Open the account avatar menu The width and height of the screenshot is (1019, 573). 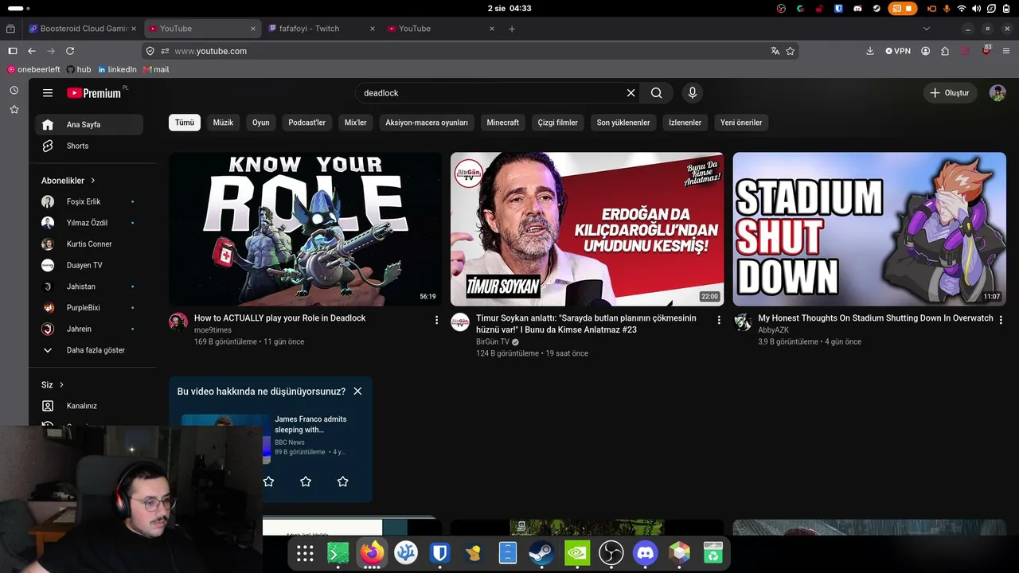point(998,93)
